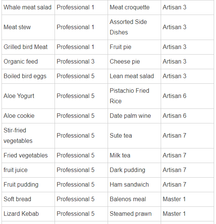Select the Meat croquette entry

[x=134, y=7]
